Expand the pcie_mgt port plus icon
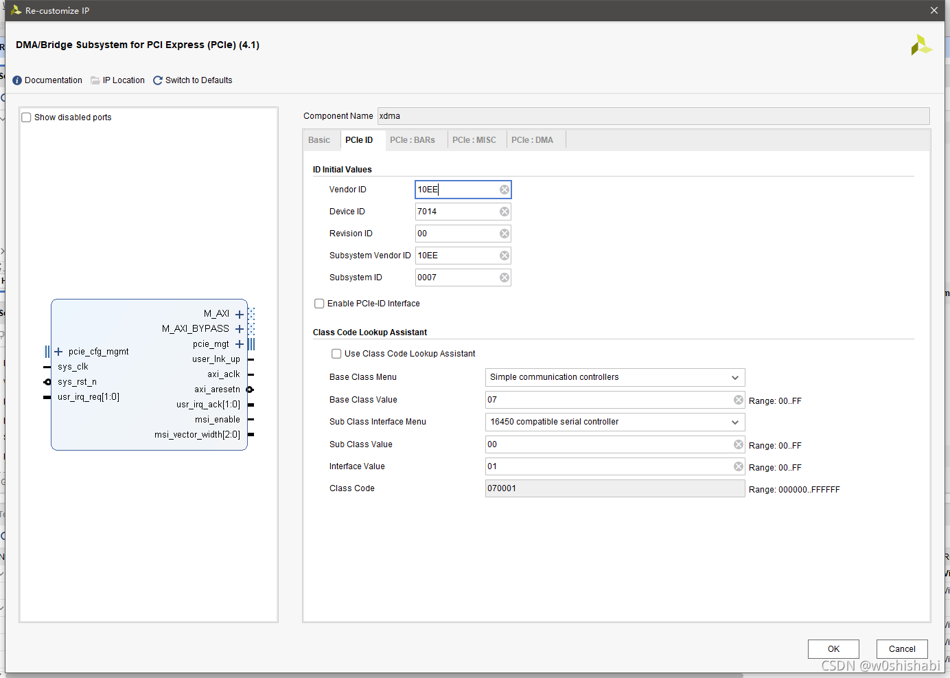The width and height of the screenshot is (950, 678). pyautogui.click(x=240, y=344)
